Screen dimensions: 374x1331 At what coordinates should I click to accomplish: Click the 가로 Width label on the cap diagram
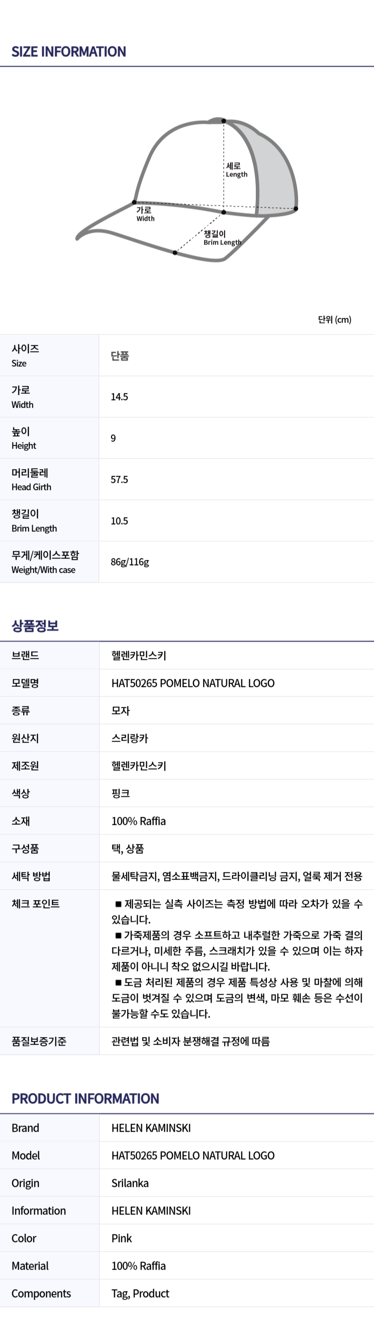(145, 214)
